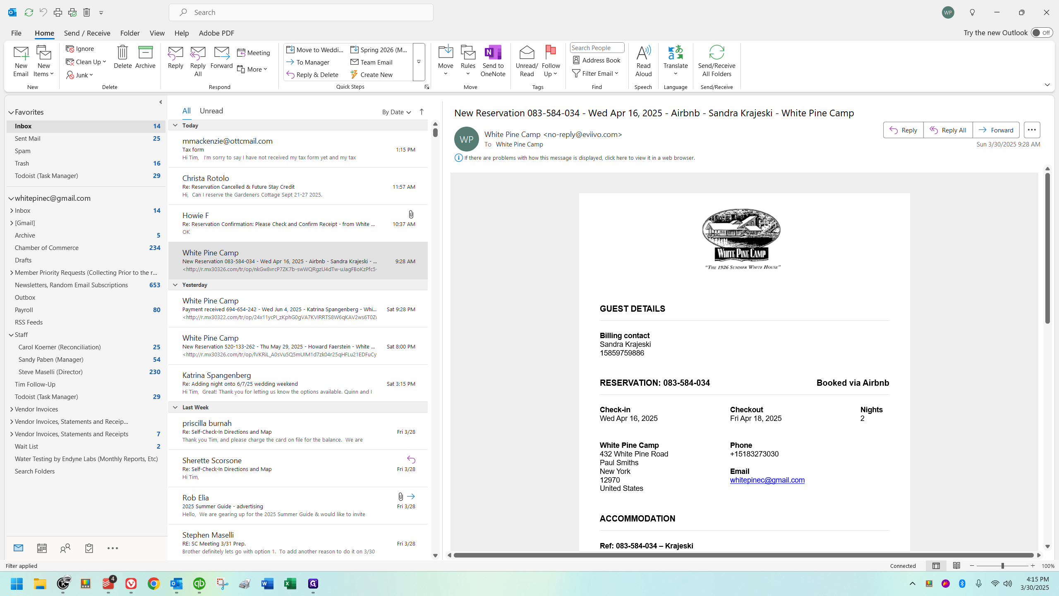
Task: Switch to Calendar view icon
Action: click(x=42, y=548)
